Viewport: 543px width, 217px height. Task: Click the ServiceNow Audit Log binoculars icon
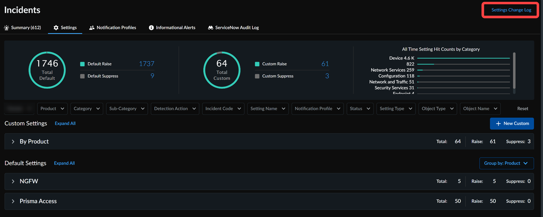pos(211,28)
